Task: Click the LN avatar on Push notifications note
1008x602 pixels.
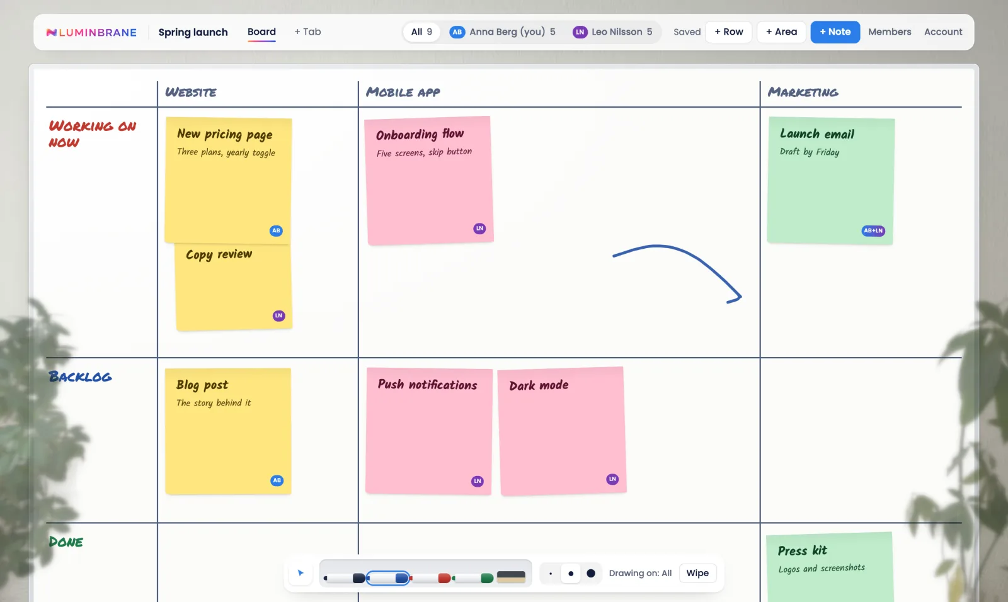Action: click(x=478, y=481)
